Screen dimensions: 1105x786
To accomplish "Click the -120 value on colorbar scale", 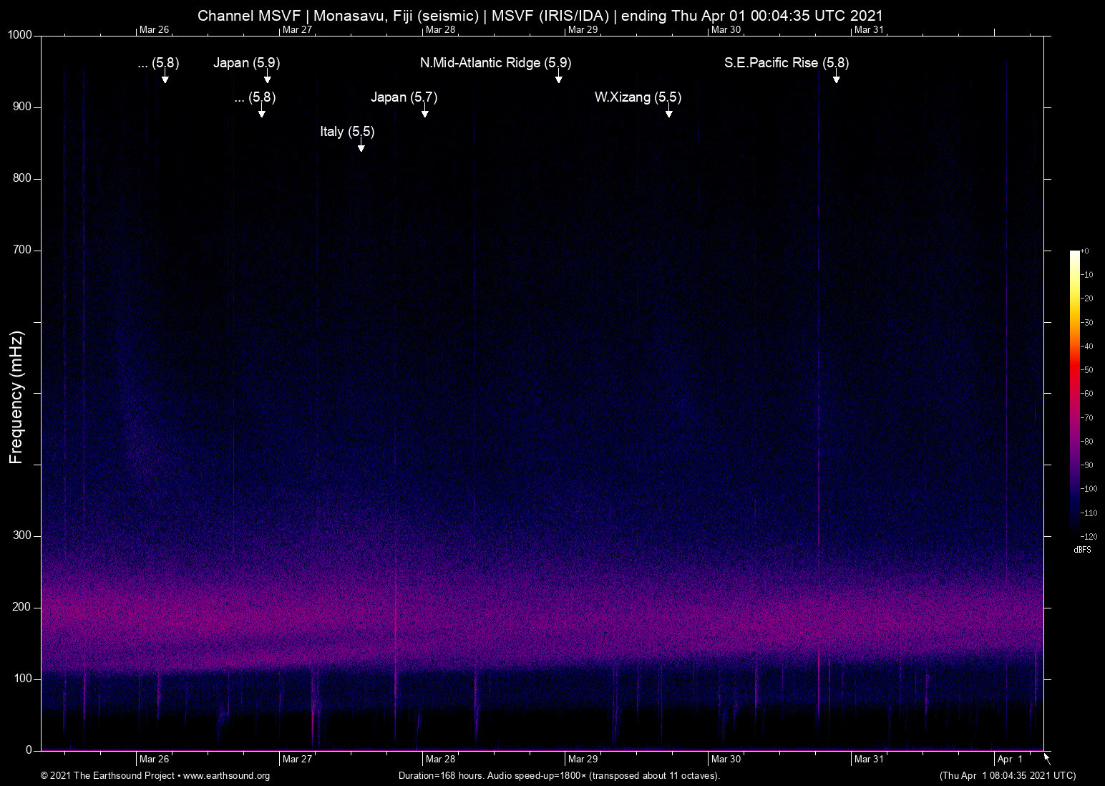I will (x=1089, y=536).
